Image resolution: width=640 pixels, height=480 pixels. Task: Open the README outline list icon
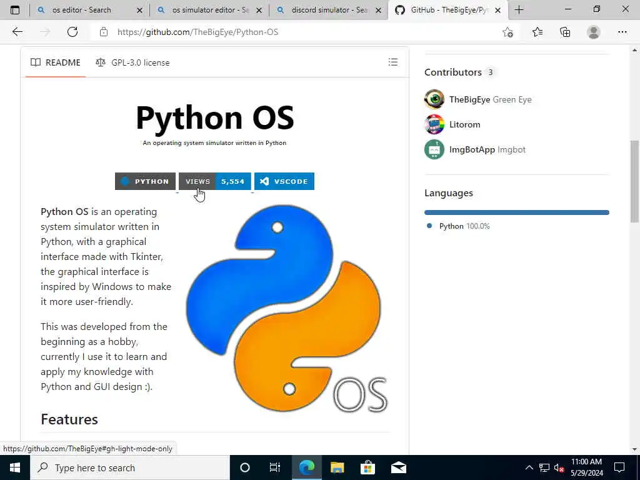[393, 62]
